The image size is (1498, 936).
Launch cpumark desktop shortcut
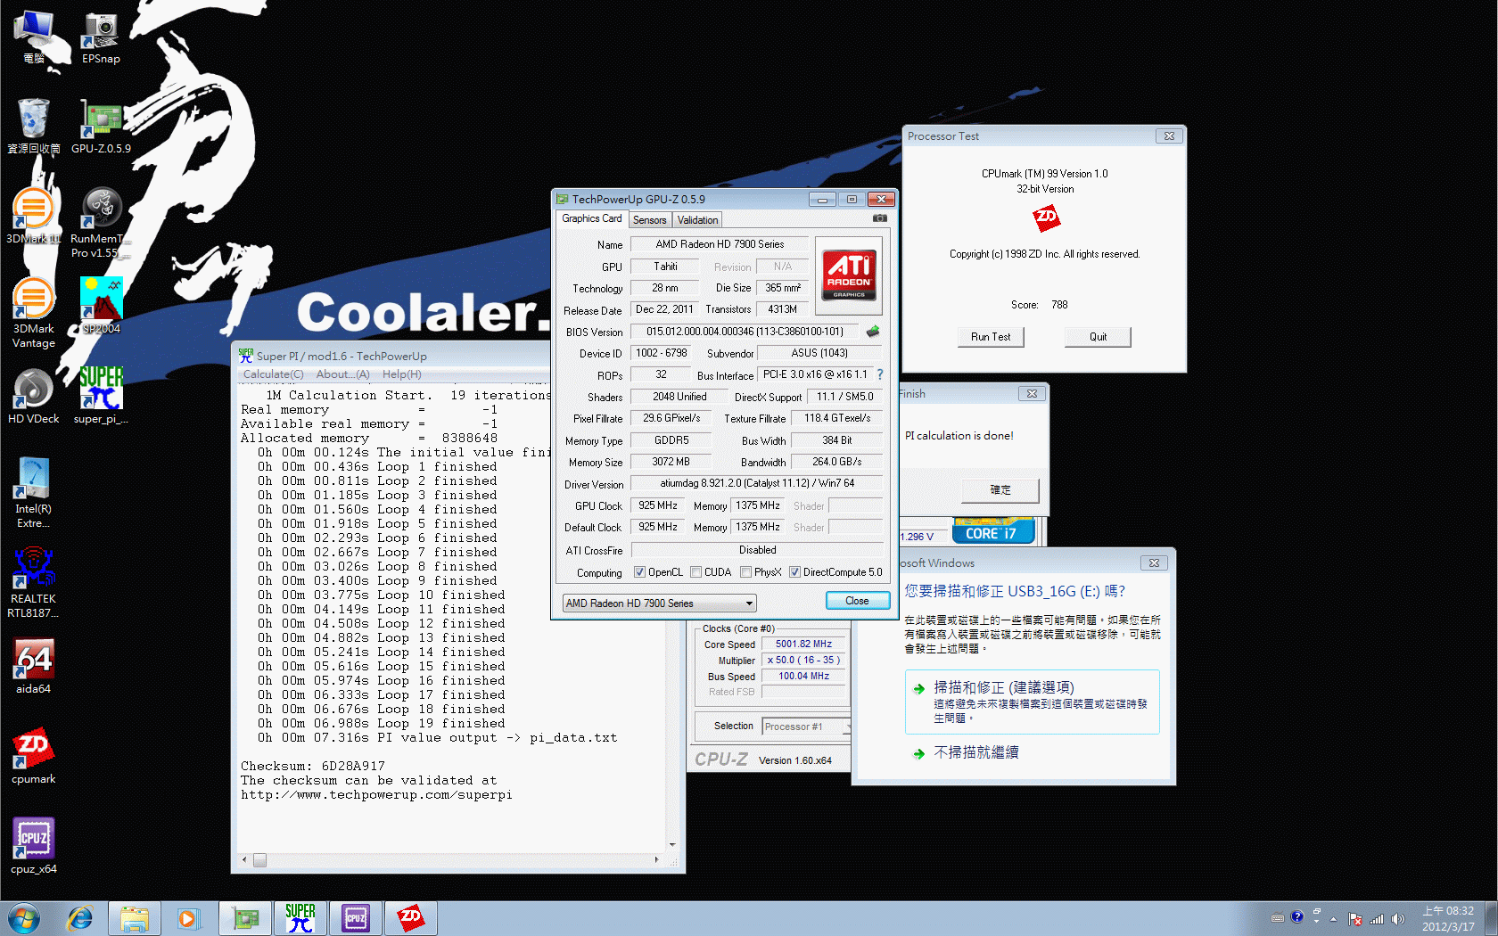(x=34, y=757)
